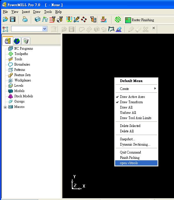Choose Draw All in context menu
The height and width of the screenshot is (200, 174).
point(136,107)
